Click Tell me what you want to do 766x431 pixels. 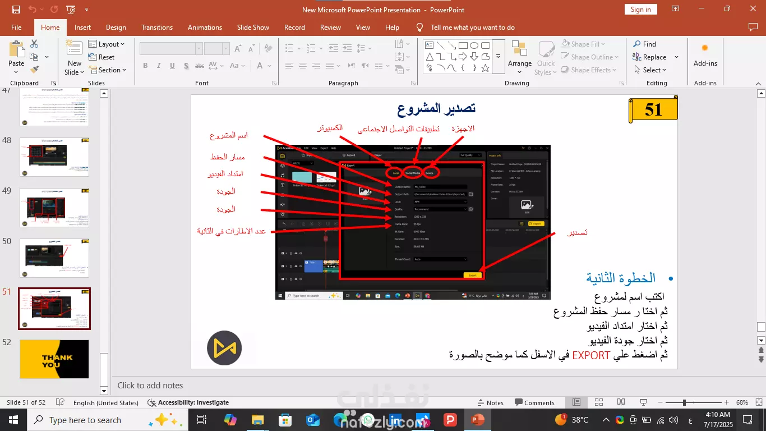(x=472, y=27)
